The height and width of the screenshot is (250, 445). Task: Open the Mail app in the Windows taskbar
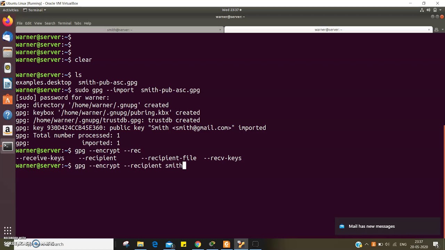(169, 244)
